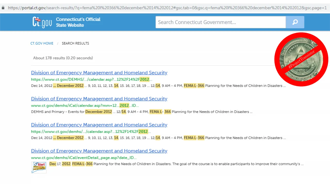Image resolution: width=330 pixels, height=186 pixels.
Task: Focus the Search Connecticut Government field
Action: (221, 22)
